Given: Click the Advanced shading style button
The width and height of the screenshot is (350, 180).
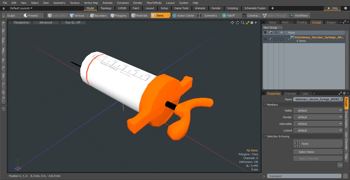Looking at the screenshot, I should [46, 22].
